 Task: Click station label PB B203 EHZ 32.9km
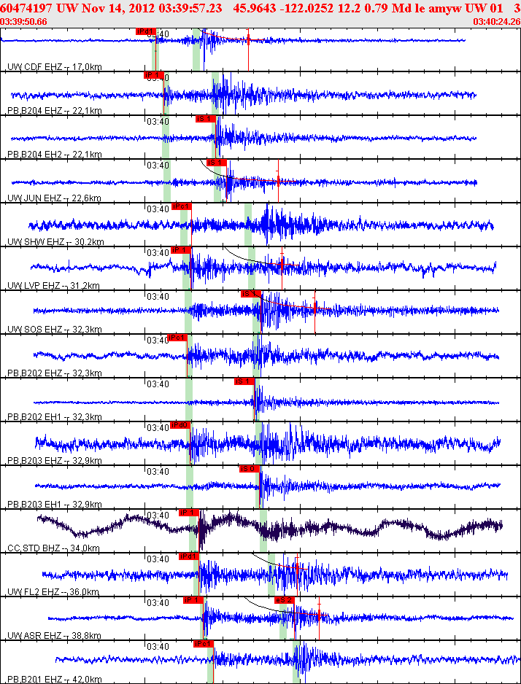click(x=55, y=461)
